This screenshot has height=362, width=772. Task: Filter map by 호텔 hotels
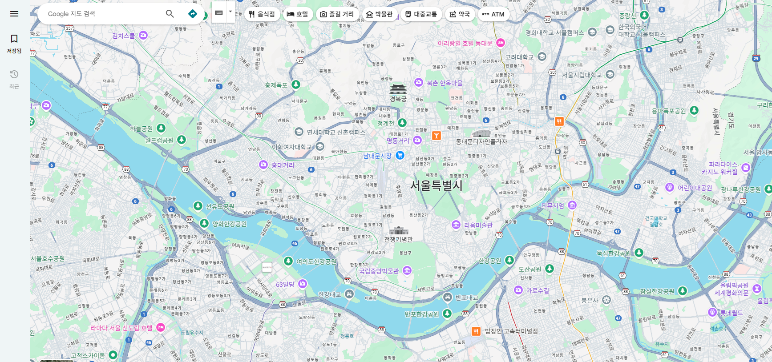click(x=298, y=14)
